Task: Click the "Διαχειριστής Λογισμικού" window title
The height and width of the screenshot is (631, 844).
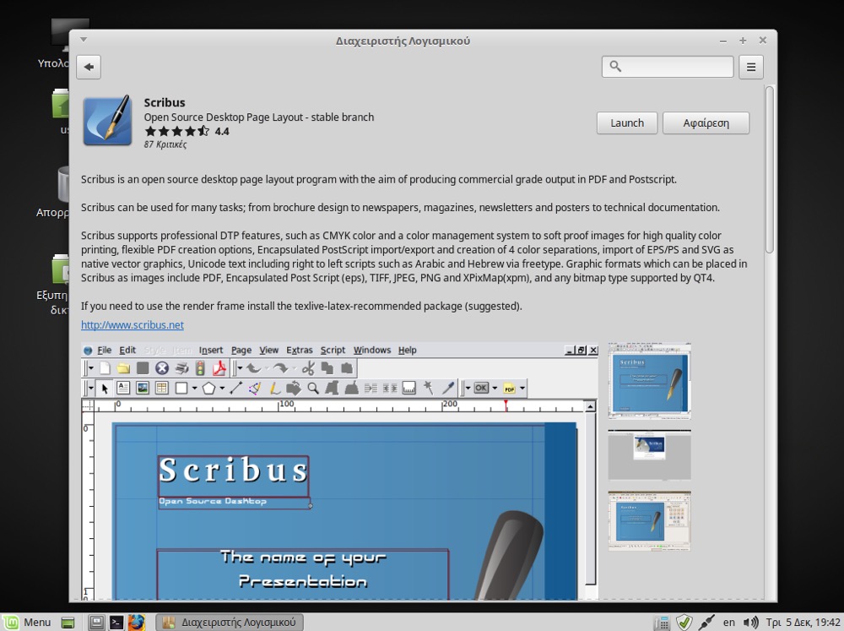Action: click(403, 41)
